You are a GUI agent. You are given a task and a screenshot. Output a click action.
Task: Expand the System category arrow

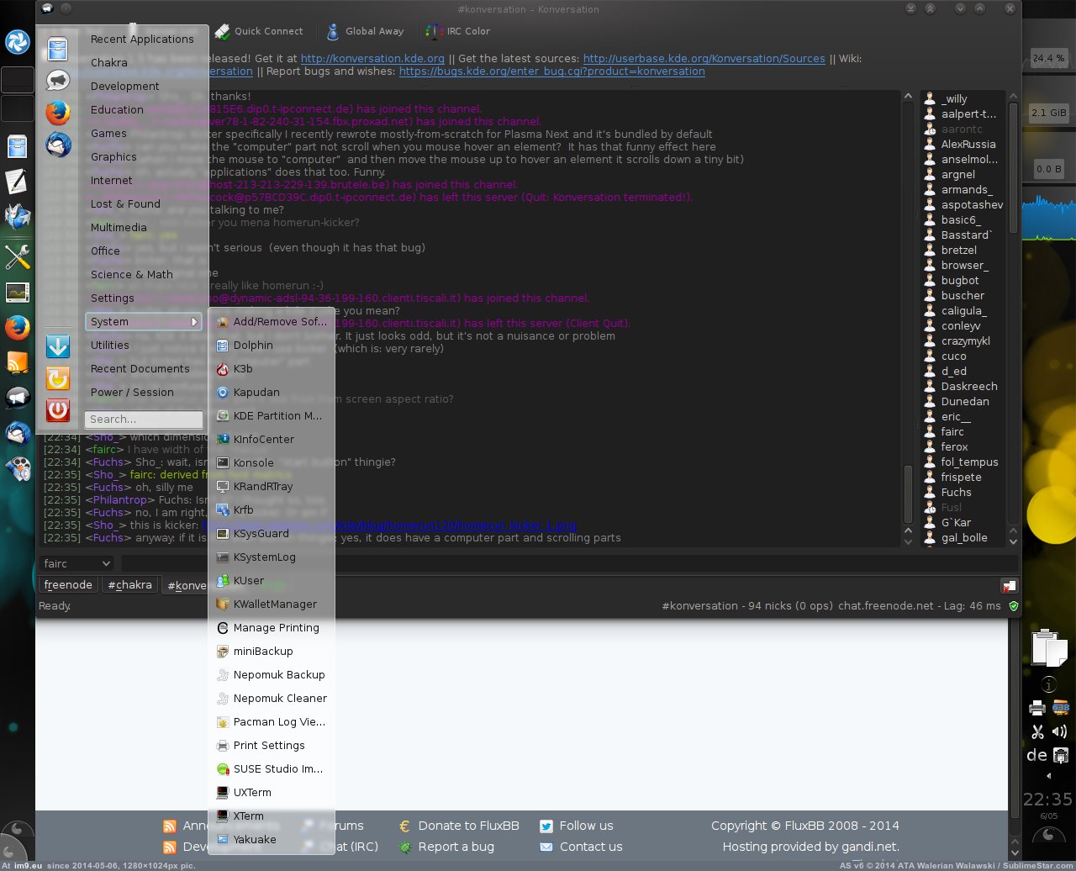point(194,322)
